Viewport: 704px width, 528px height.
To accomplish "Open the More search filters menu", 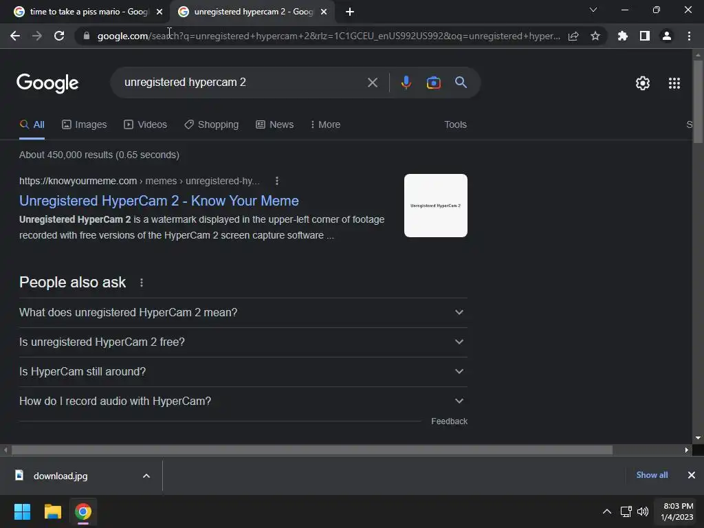I will (325, 125).
